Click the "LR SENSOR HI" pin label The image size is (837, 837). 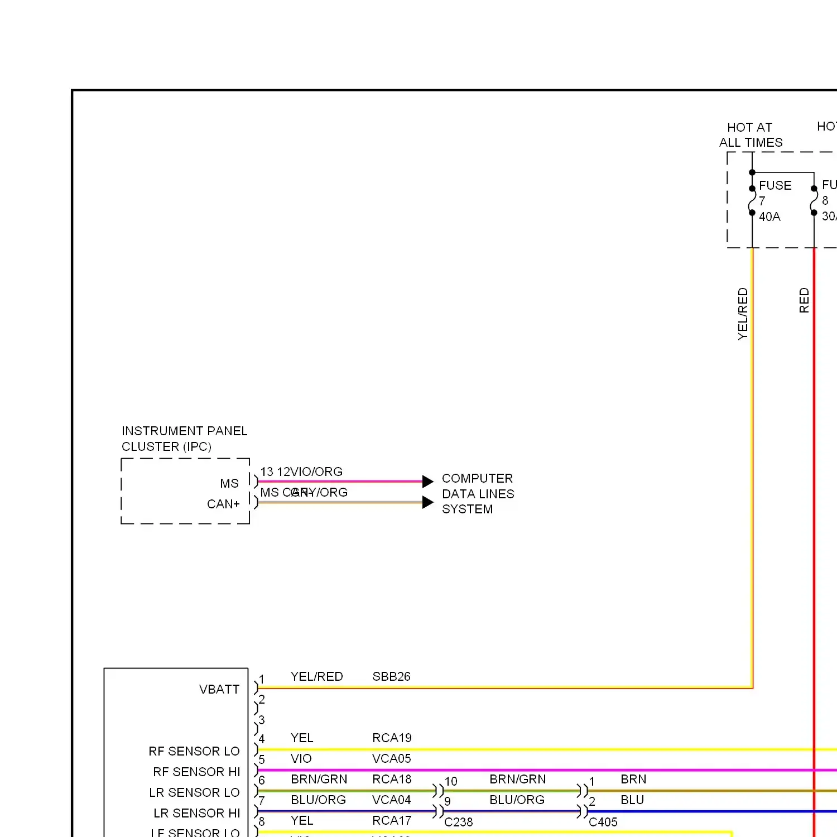197,813
